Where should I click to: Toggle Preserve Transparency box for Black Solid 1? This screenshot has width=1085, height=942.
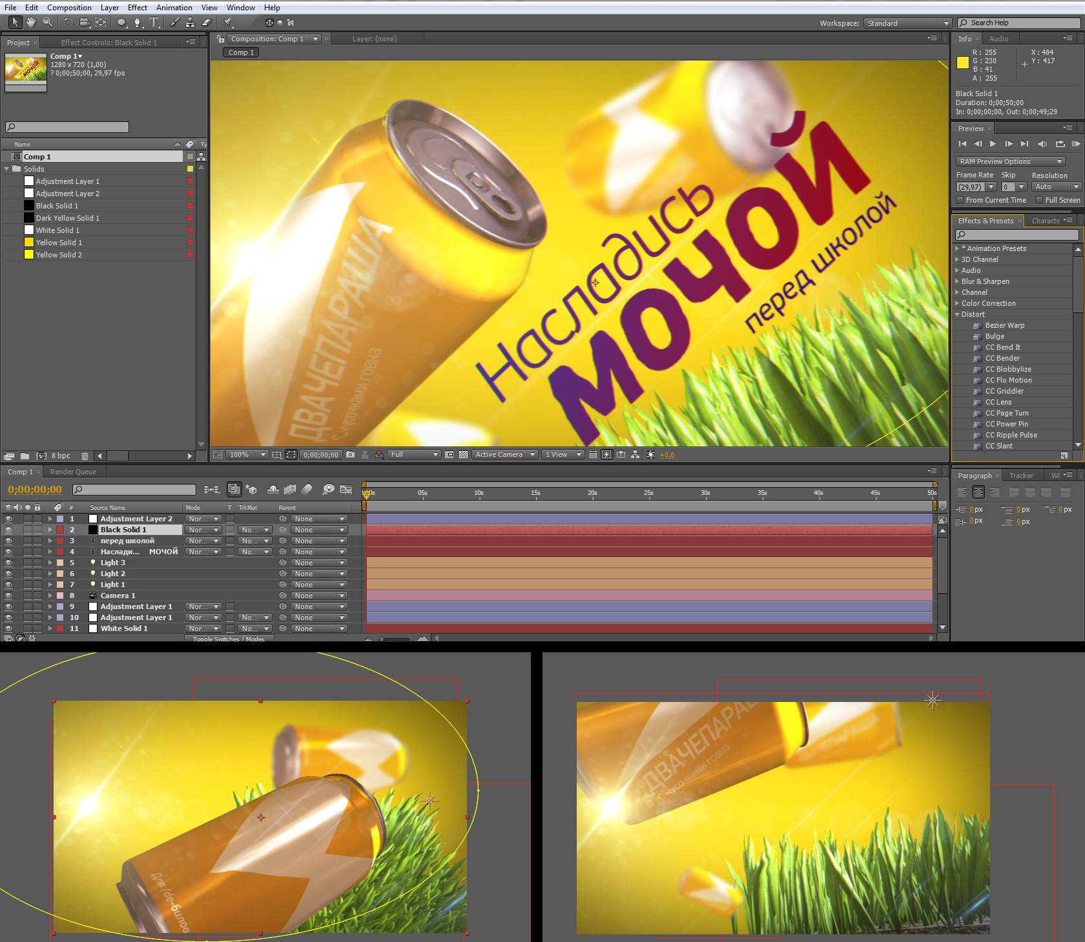coord(230,530)
